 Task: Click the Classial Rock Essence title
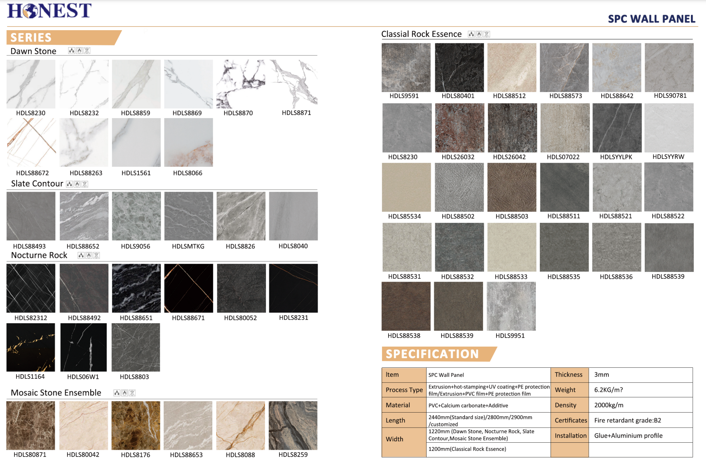[x=422, y=34]
